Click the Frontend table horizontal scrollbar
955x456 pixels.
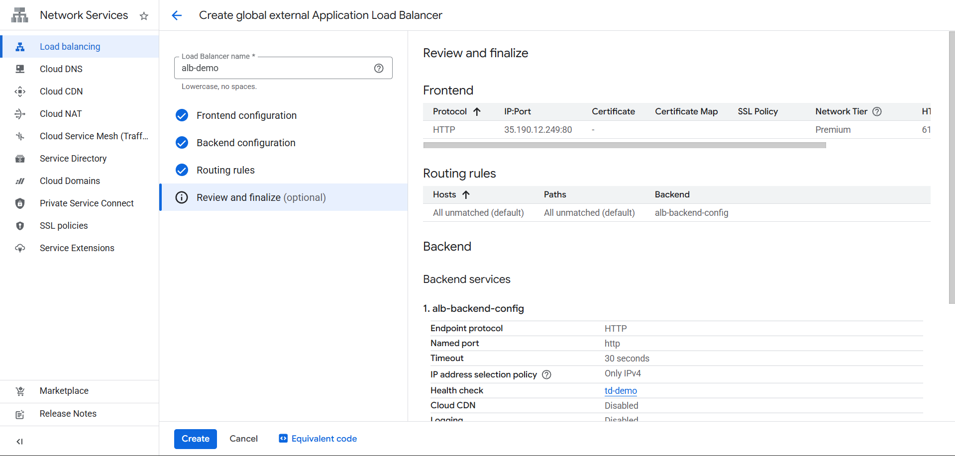pyautogui.click(x=624, y=145)
